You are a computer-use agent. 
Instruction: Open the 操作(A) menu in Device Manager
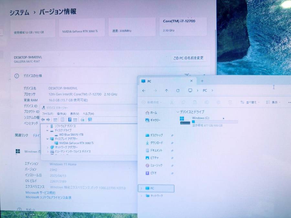click(x=62, y=114)
